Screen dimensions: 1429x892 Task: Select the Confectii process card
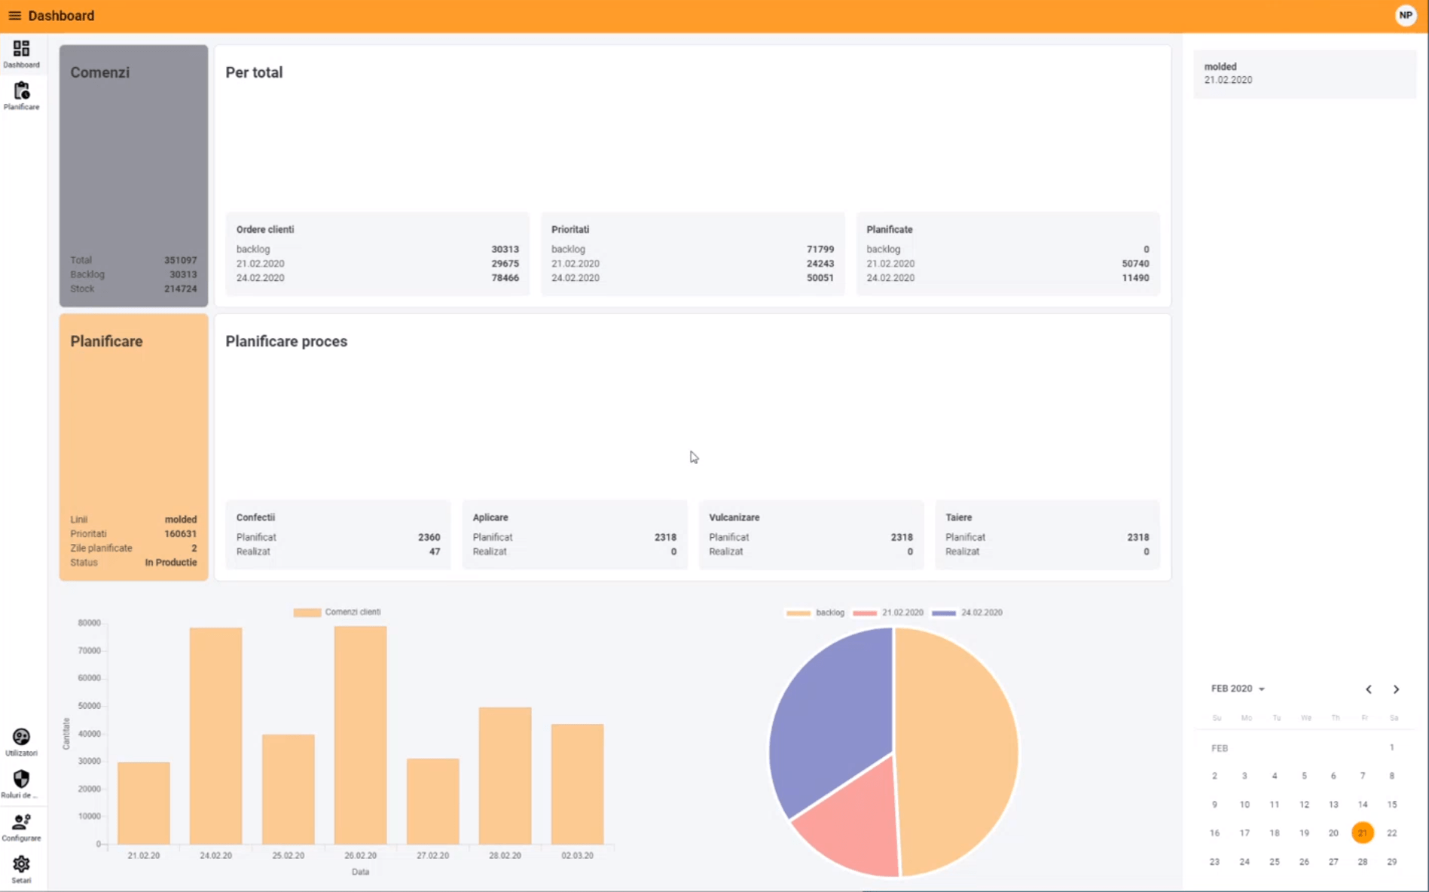pos(337,535)
